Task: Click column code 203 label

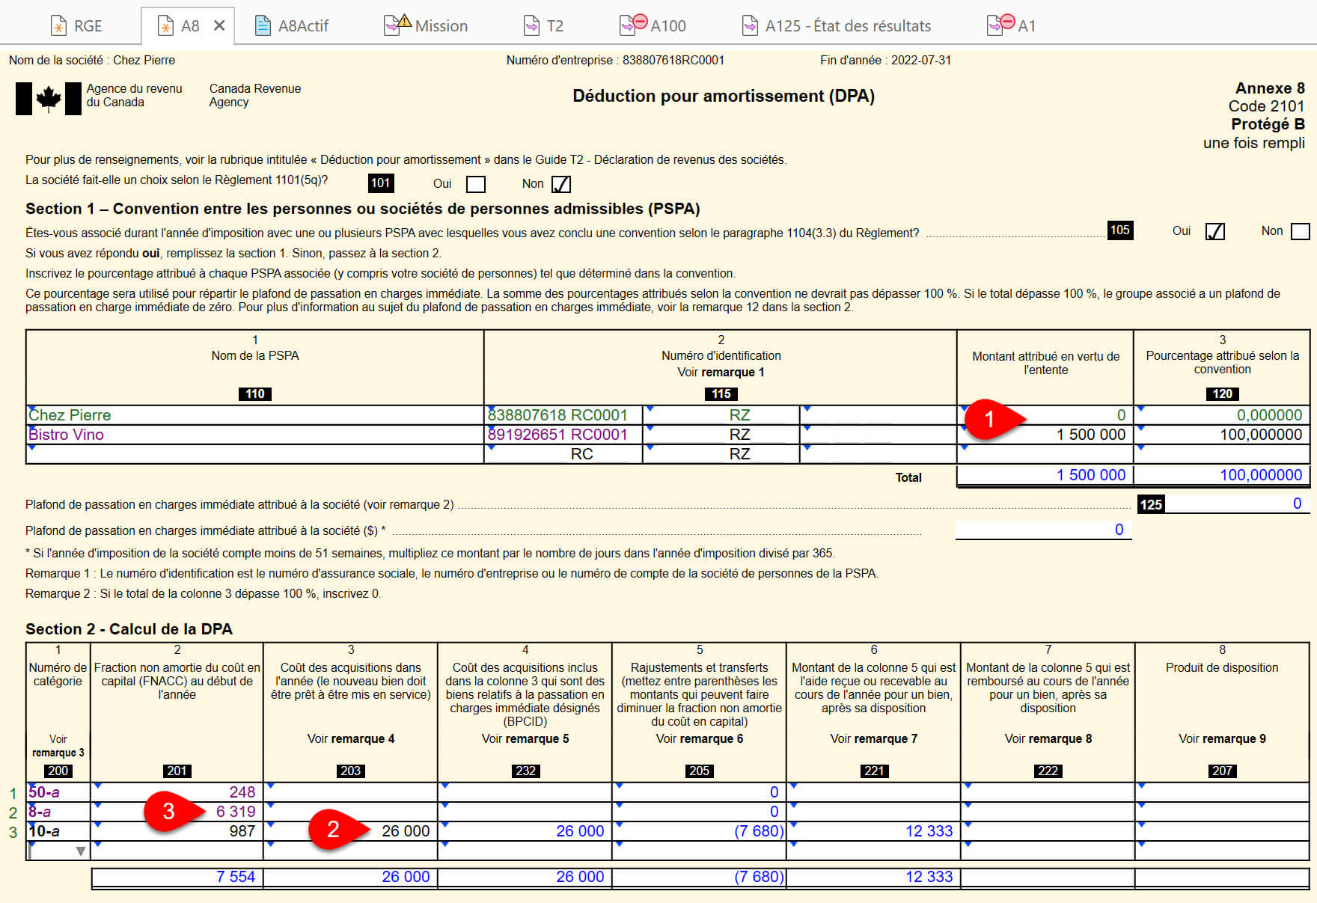Action: coord(351,771)
